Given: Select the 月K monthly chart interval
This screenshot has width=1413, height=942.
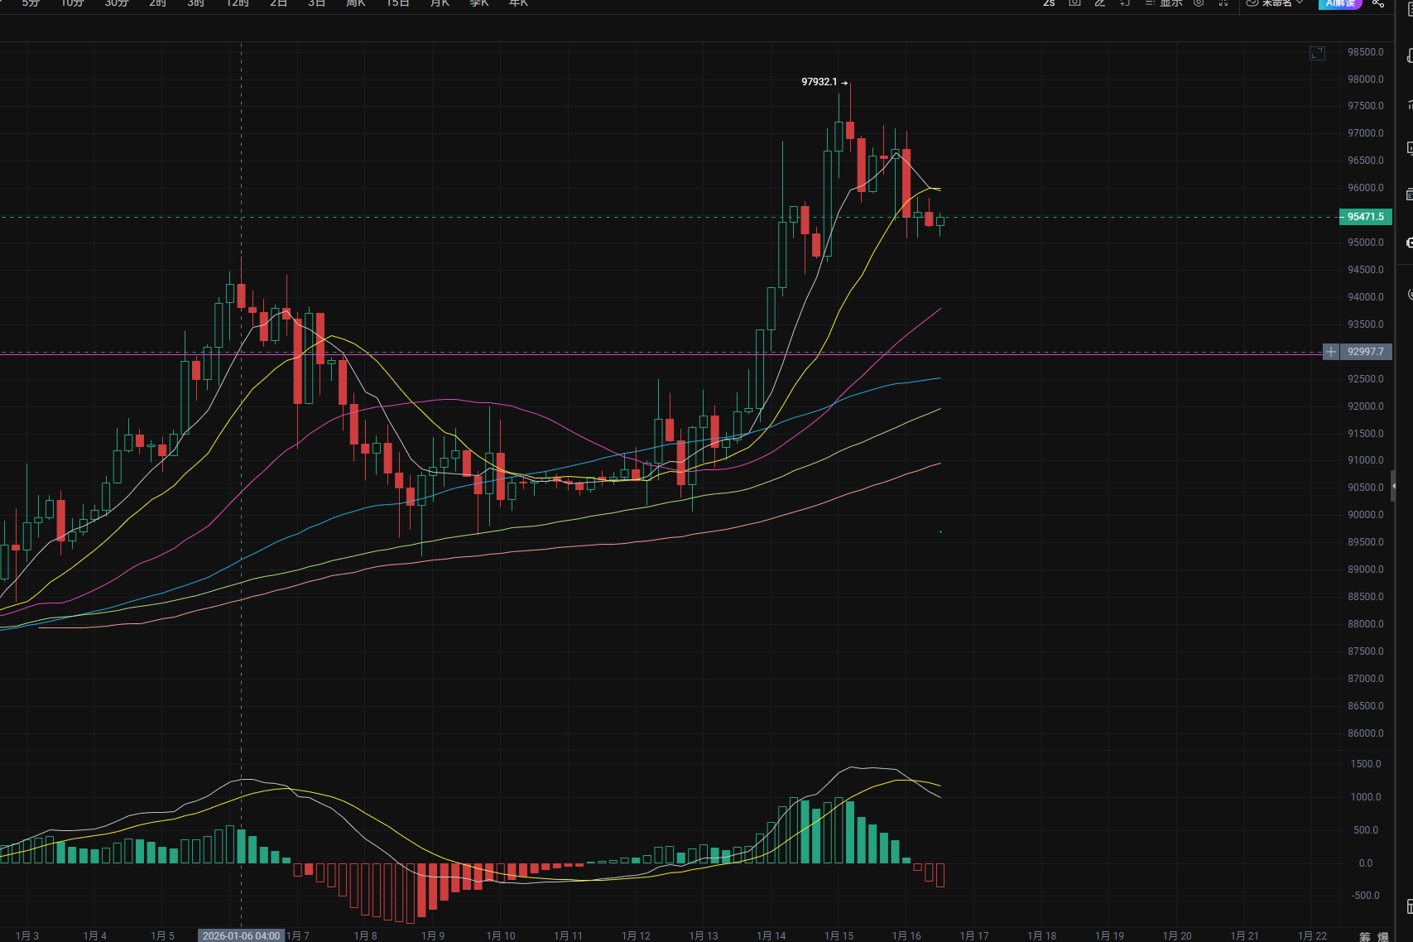Looking at the screenshot, I should point(440,3).
